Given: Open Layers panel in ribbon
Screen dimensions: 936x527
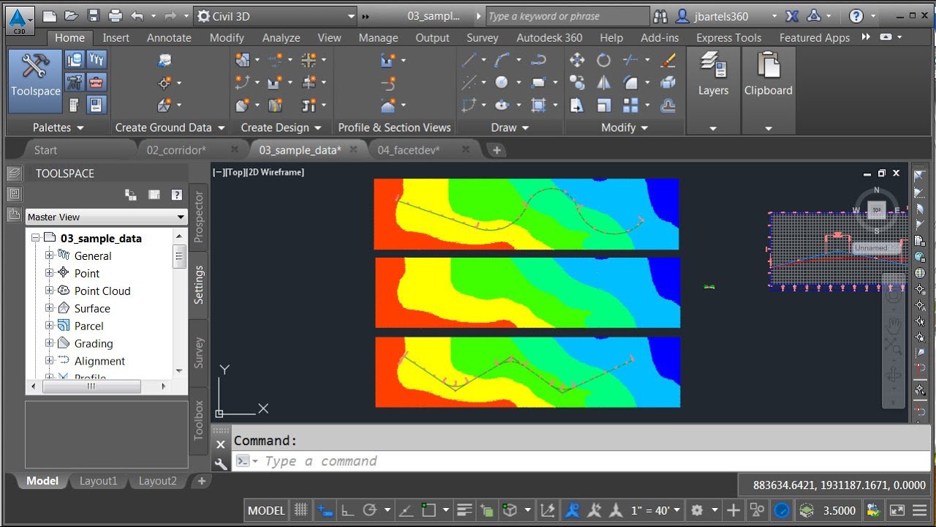Looking at the screenshot, I should point(712,77).
